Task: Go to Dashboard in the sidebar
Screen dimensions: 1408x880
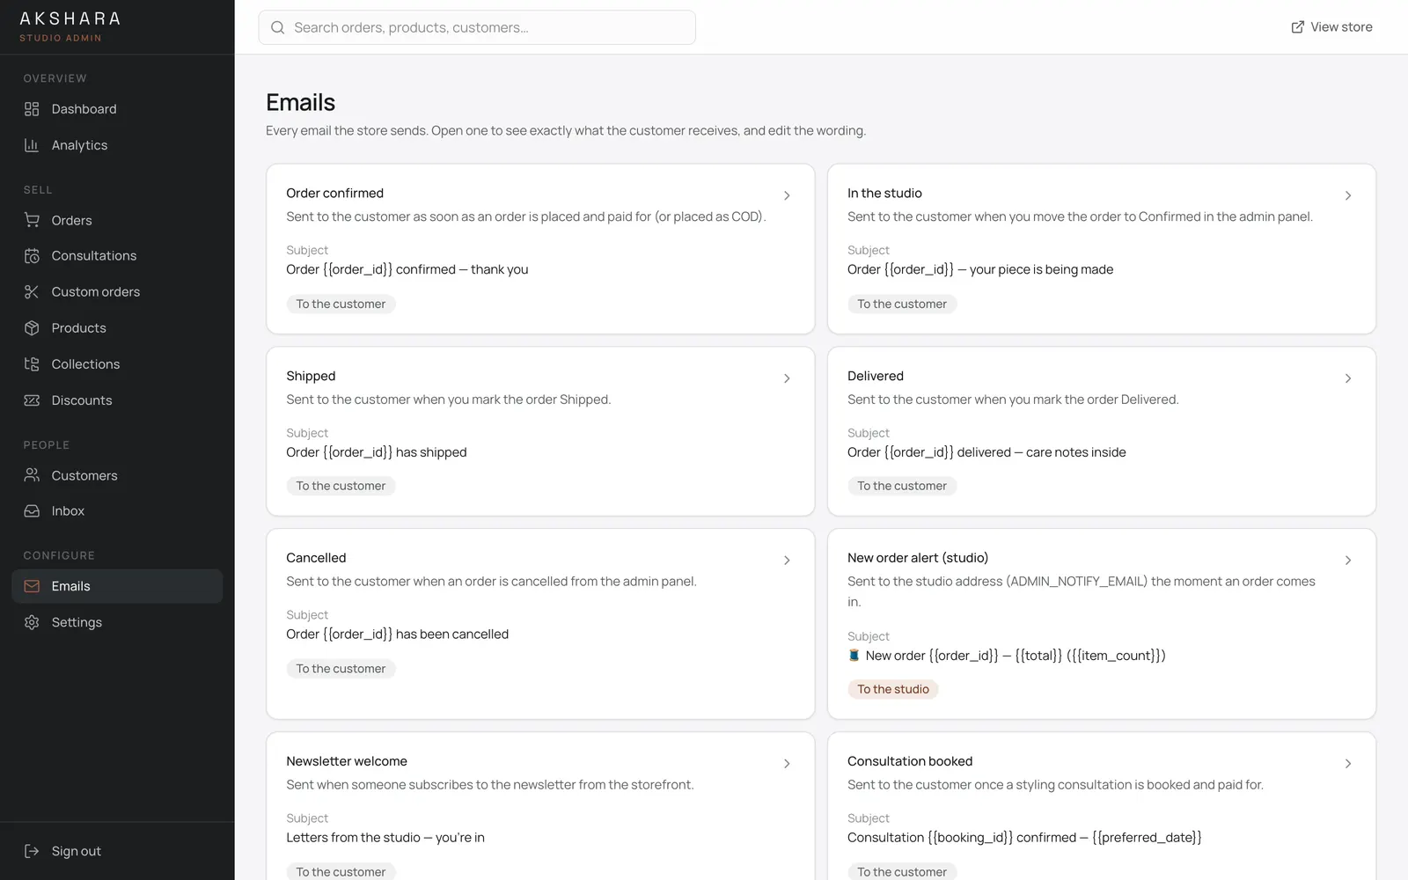Action: [x=117, y=109]
